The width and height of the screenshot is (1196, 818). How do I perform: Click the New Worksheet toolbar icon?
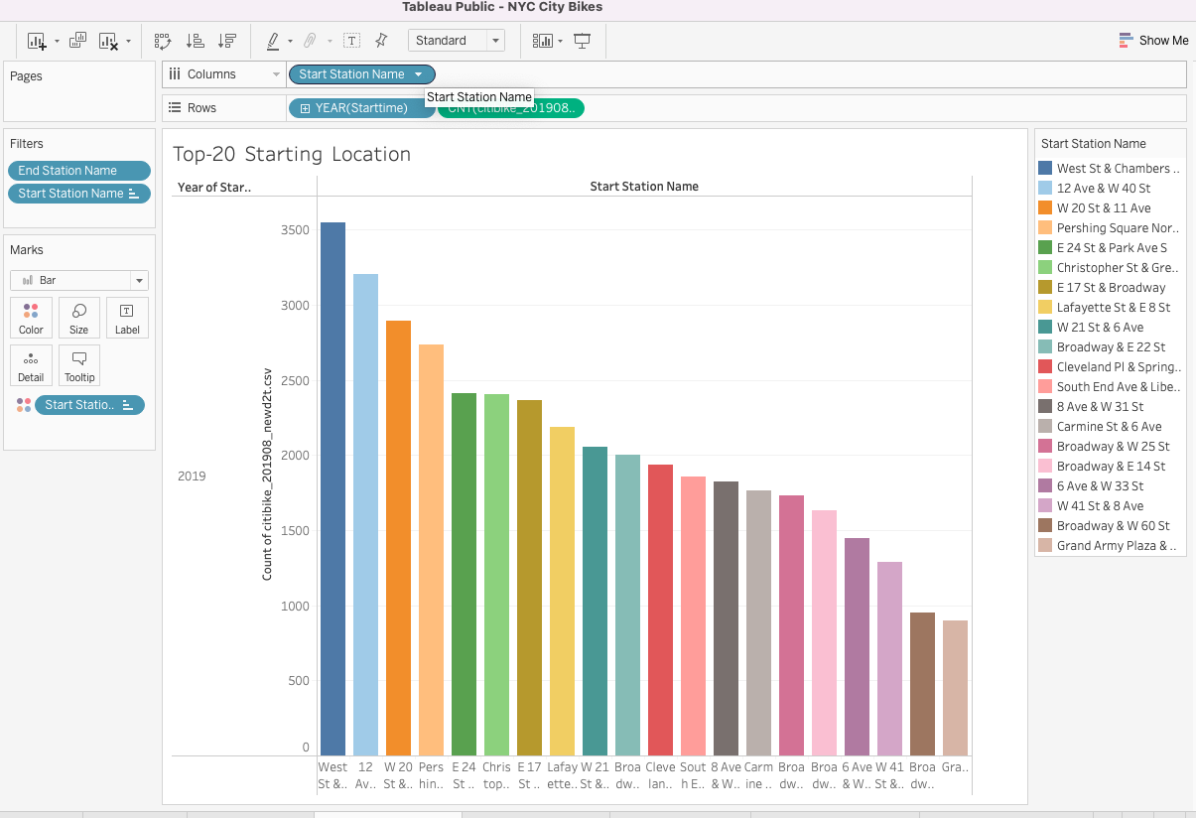pyautogui.click(x=37, y=41)
